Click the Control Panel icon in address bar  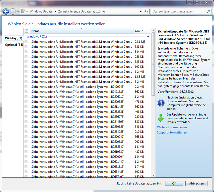click(x=23, y=11)
